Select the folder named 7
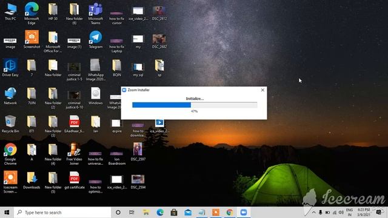Viewport: 388px width, 218px height. pyautogui.click(x=32, y=68)
